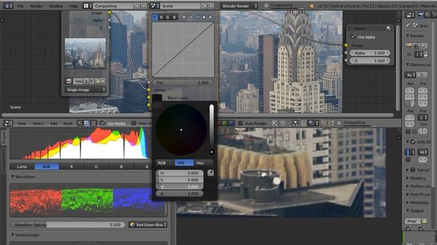The width and height of the screenshot is (437, 245).
Task: Open Blender Render engine dropdown
Action: [x=240, y=5]
